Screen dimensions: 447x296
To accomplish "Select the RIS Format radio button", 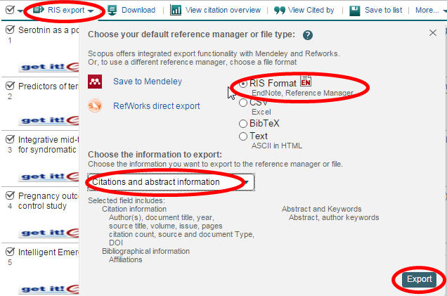I will click(243, 84).
